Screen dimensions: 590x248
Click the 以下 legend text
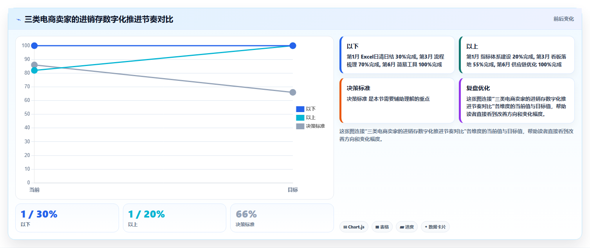coord(311,109)
